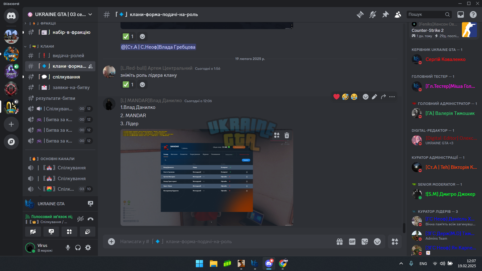This screenshot has width=482, height=271.
Task: Toggle noise suppression
Action: [80, 219]
